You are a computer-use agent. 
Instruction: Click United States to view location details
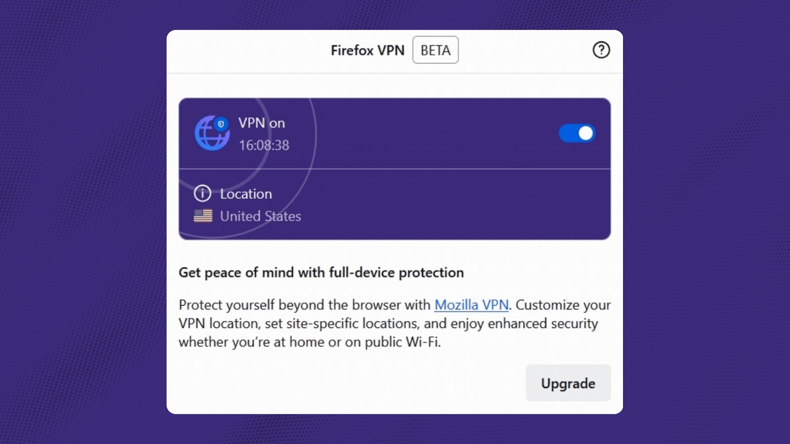point(261,216)
